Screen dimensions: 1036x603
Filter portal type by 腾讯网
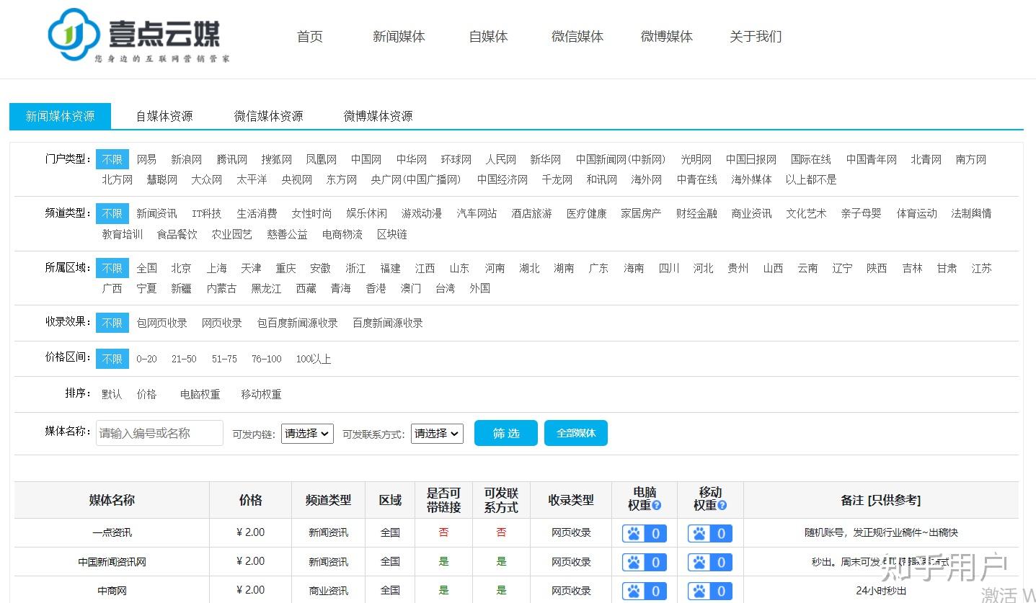pos(232,159)
